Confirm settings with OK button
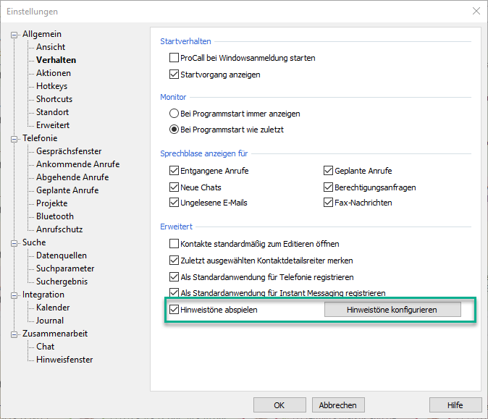This screenshot has width=488, height=419. [279, 405]
